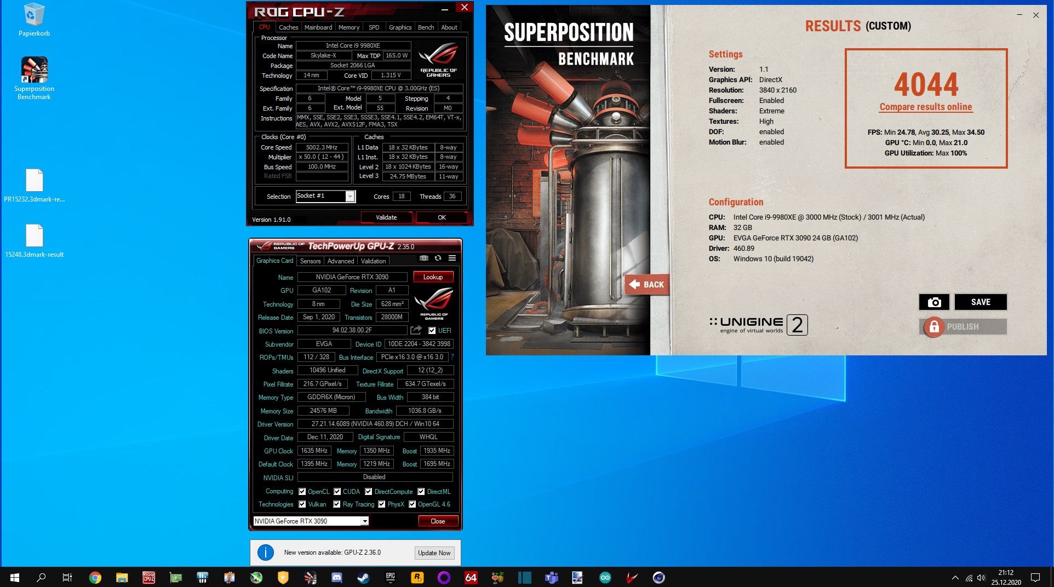
Task: Open taskbar search magnifier
Action: click(41, 577)
